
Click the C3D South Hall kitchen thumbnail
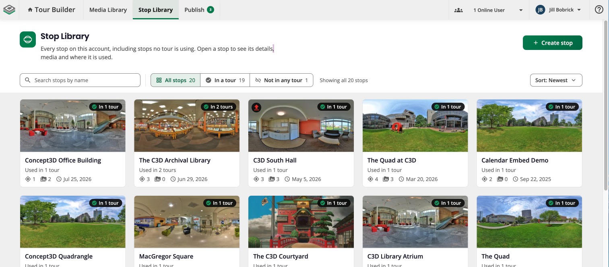[301, 126]
